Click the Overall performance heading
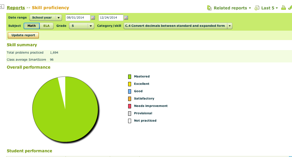This screenshot has width=292, height=157. 29,67
